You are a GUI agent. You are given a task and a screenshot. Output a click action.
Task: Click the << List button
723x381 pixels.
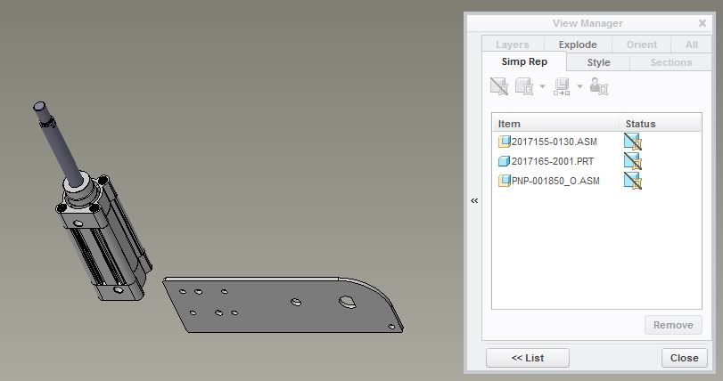528,358
